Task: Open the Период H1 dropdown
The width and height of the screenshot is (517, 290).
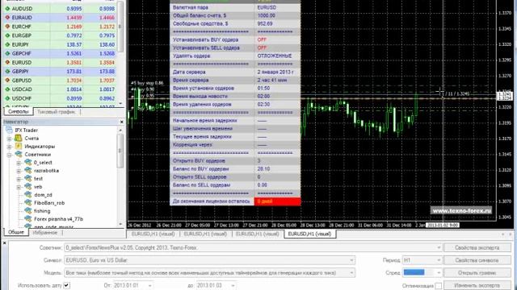Action: pos(438,260)
